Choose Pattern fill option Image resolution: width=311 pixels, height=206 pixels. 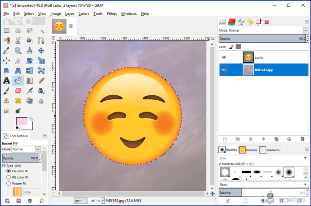pyautogui.click(x=9, y=184)
